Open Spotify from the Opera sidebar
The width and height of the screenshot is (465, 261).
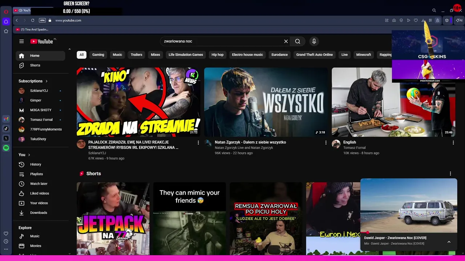click(6, 148)
